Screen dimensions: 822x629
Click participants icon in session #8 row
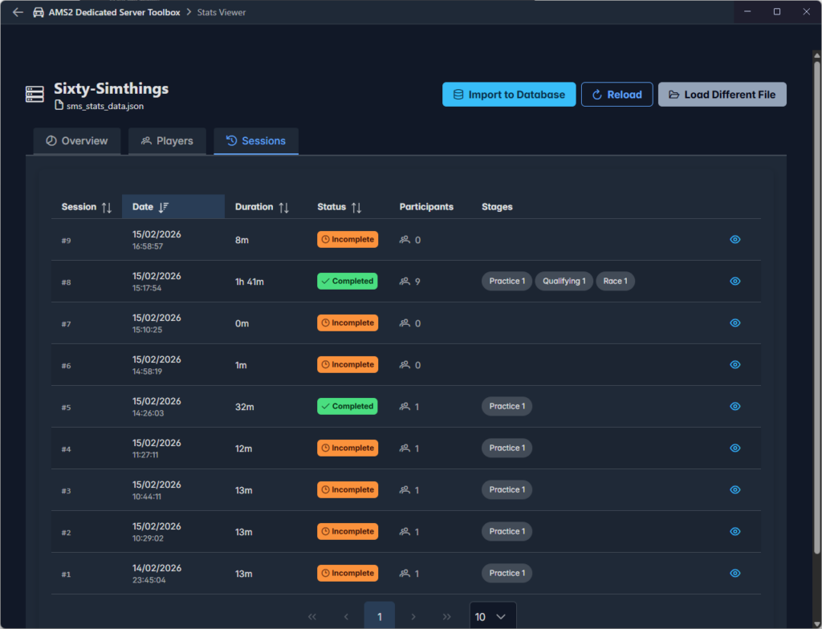(405, 282)
